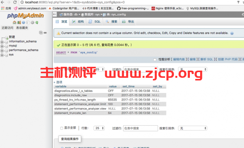
Task: Open 按索引排序 dropdown below the results table
Action: (x=193, y=128)
